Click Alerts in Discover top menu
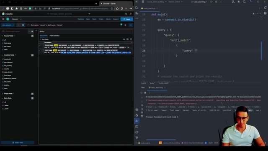 point(108,19)
